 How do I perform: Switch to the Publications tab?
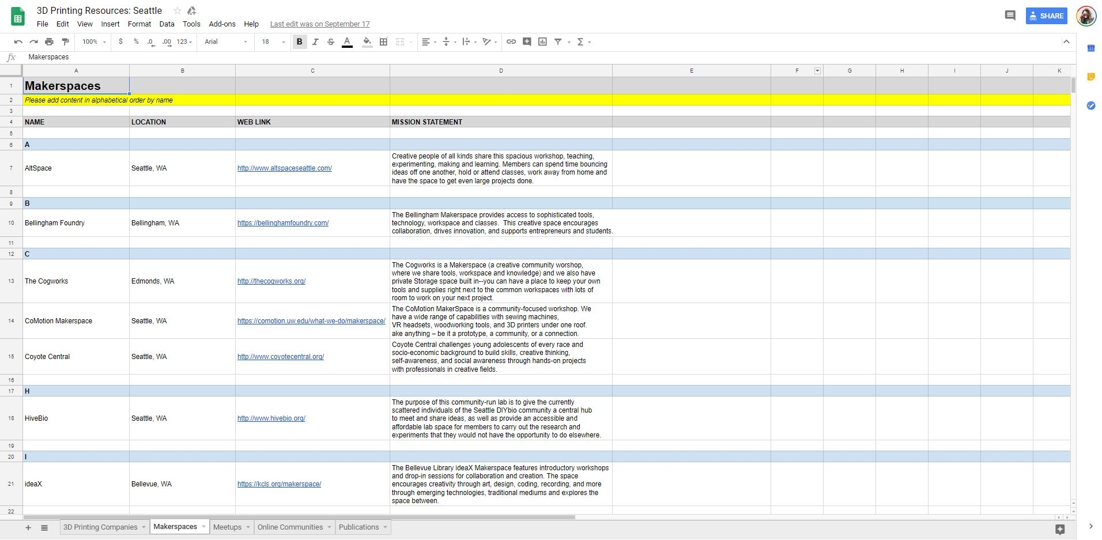click(359, 527)
